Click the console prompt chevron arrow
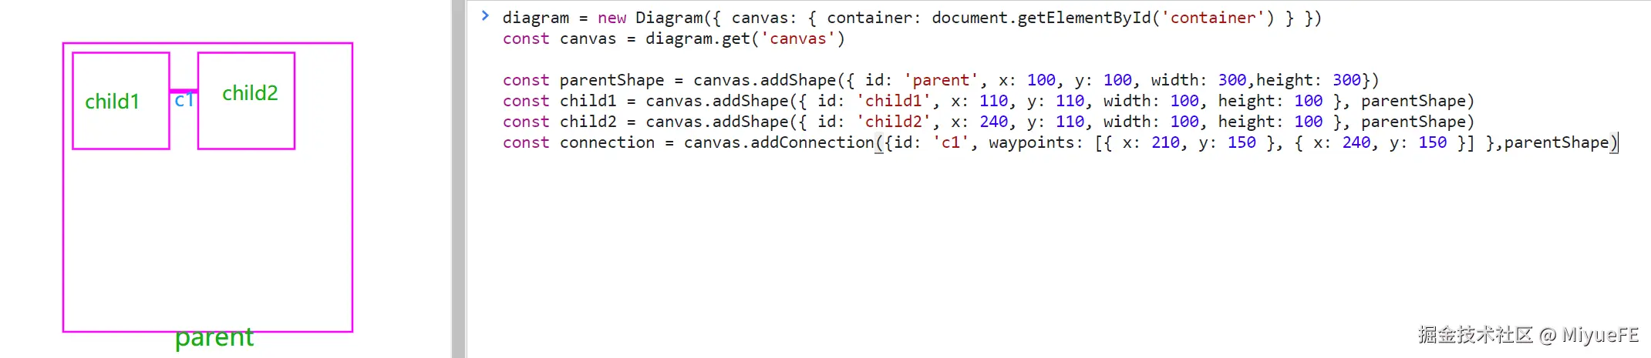Image resolution: width=1651 pixels, height=358 pixels. pyautogui.click(x=485, y=15)
